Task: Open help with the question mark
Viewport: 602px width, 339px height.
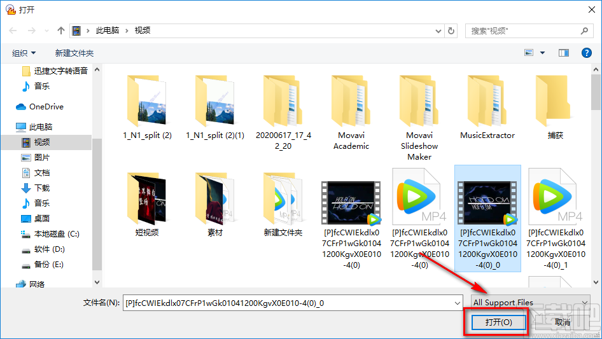Action: 586,53
